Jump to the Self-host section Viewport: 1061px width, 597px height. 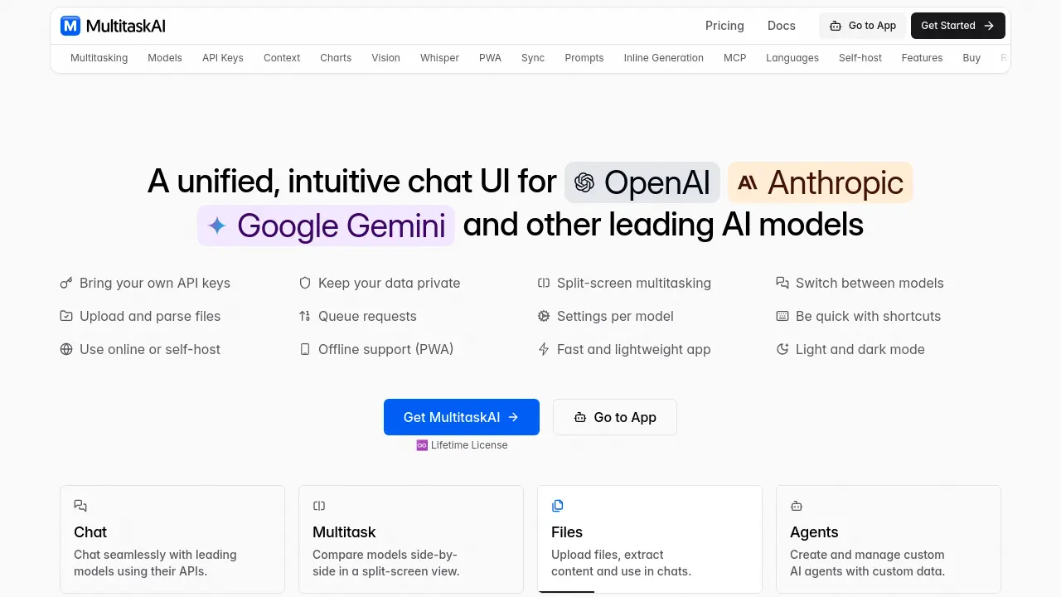[860, 58]
